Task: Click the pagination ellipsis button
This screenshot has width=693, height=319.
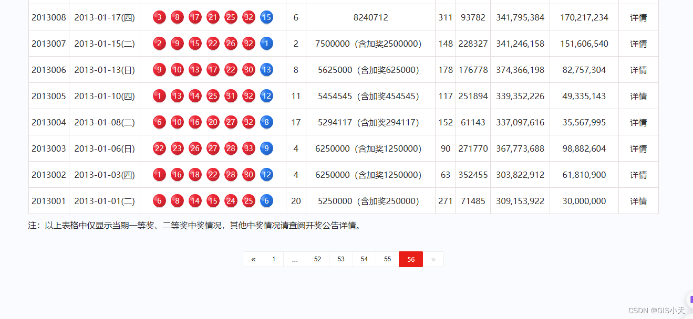Action: [295, 259]
